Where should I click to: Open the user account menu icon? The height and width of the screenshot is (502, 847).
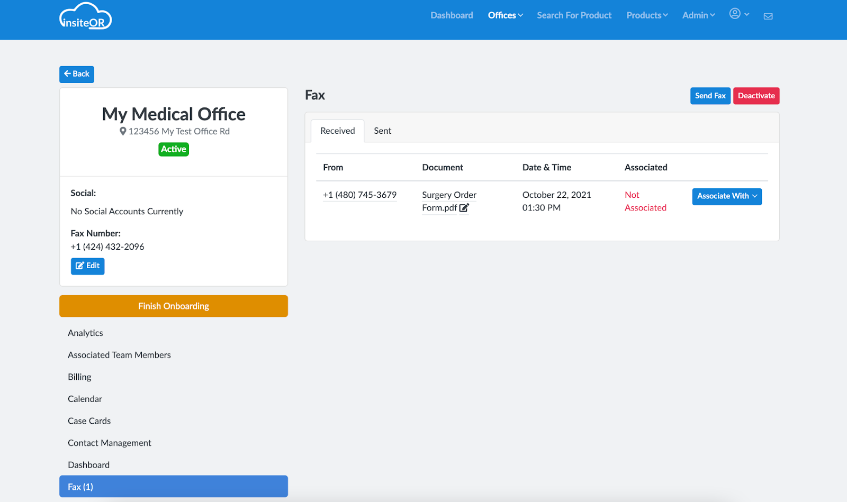click(x=739, y=14)
